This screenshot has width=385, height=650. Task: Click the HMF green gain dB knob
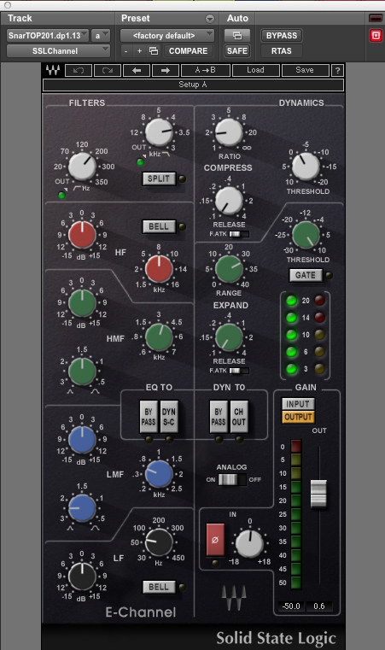tap(82, 303)
